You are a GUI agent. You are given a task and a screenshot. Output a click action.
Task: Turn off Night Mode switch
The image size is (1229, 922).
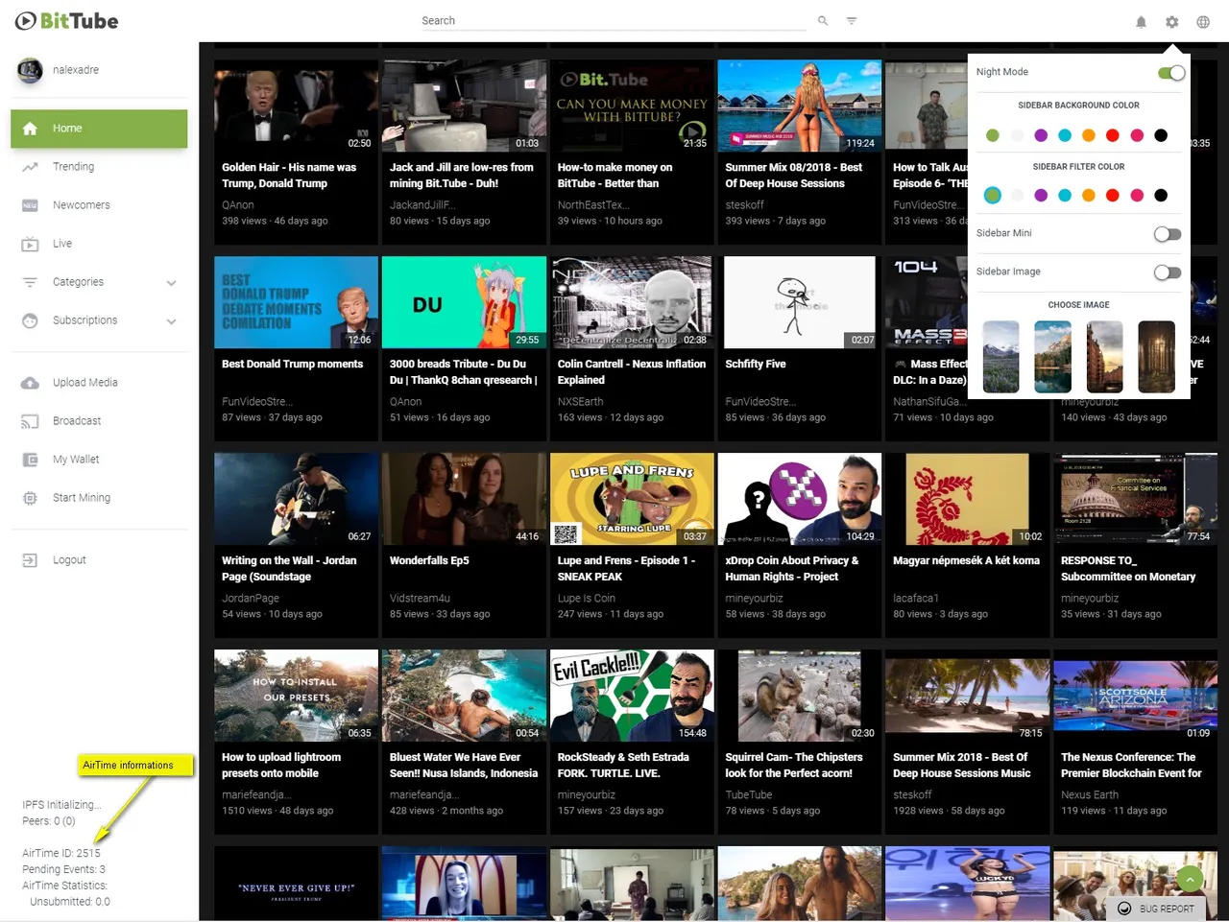tap(1170, 73)
